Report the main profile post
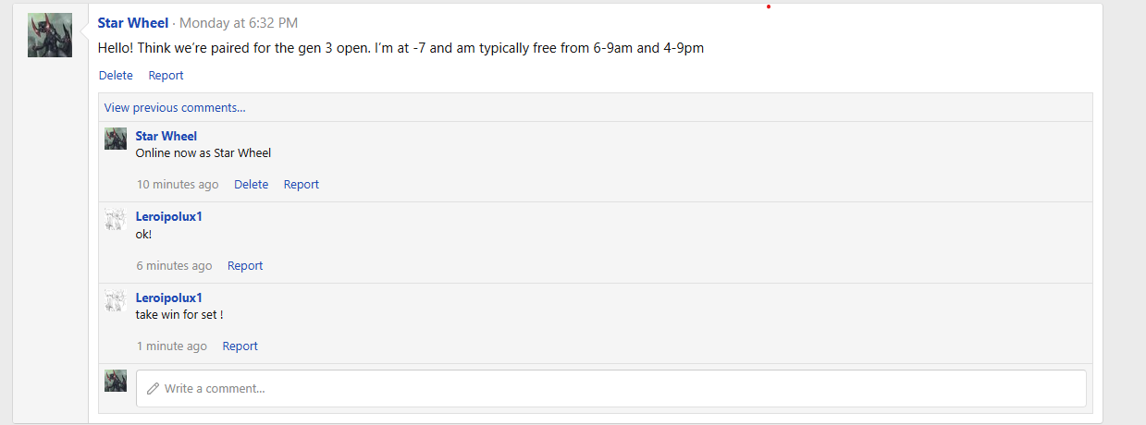Image resolution: width=1146 pixels, height=425 pixels. coord(166,76)
